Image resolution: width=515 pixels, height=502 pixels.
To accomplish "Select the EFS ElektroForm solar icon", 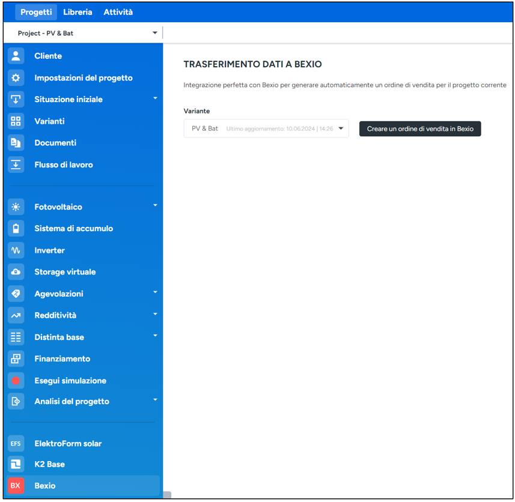I will pyautogui.click(x=16, y=444).
